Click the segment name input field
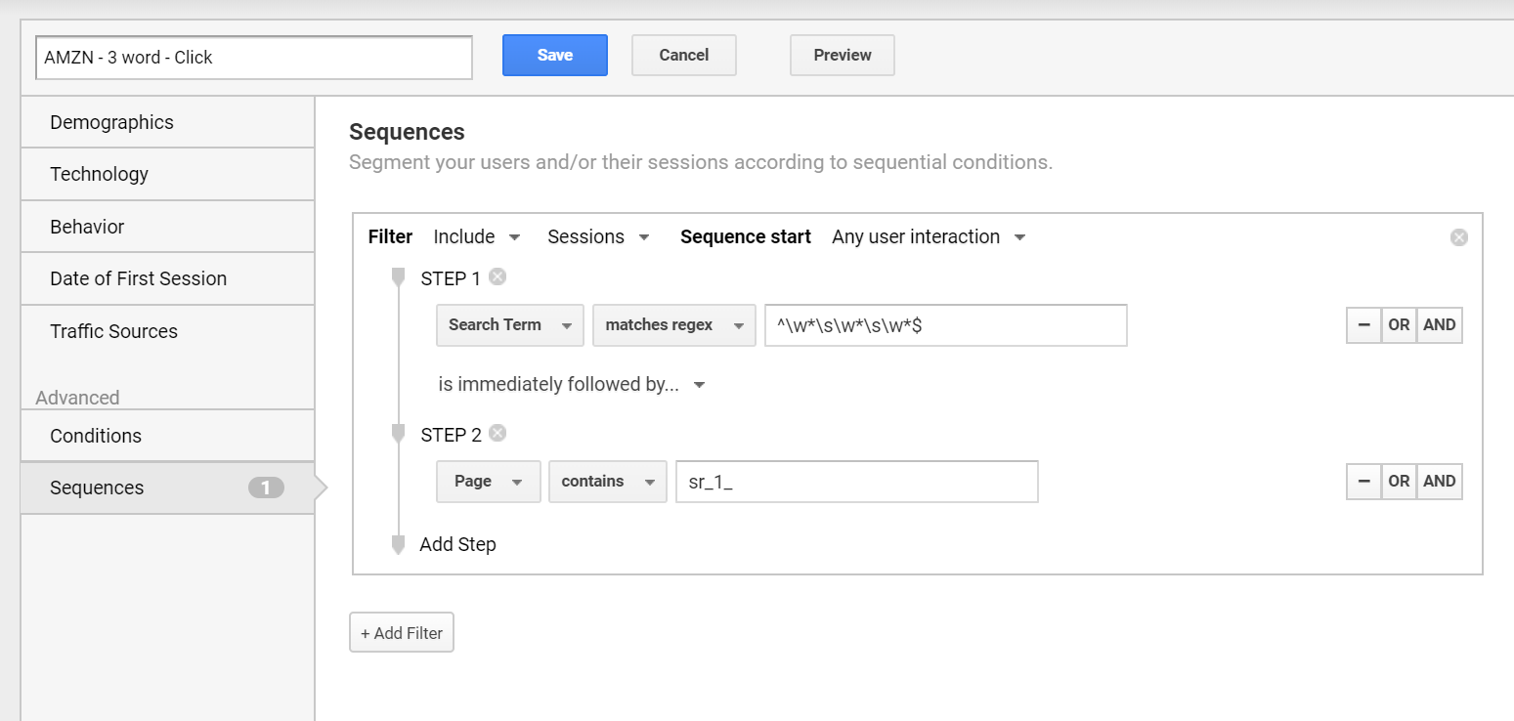The height and width of the screenshot is (721, 1514). [254, 58]
